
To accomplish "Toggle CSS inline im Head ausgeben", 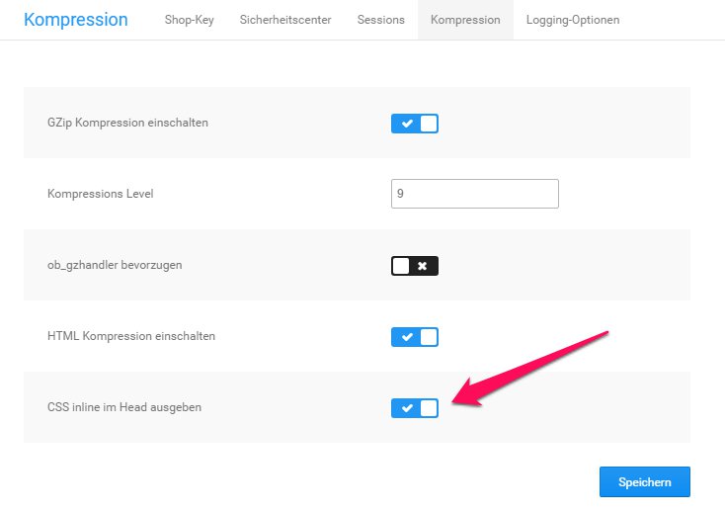I will click(x=415, y=408).
